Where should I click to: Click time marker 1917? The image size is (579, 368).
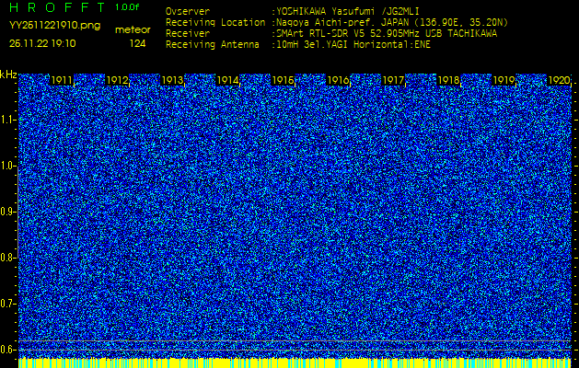tap(394, 80)
